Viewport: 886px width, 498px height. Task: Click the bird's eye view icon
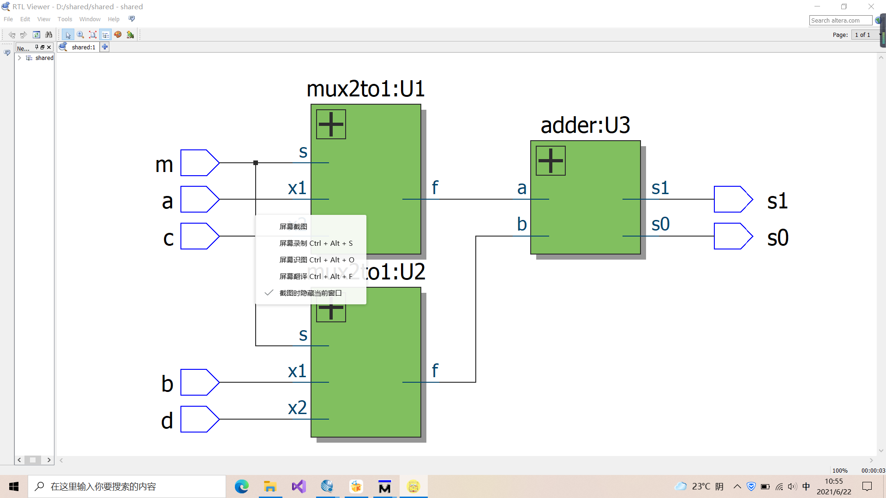[x=130, y=35]
